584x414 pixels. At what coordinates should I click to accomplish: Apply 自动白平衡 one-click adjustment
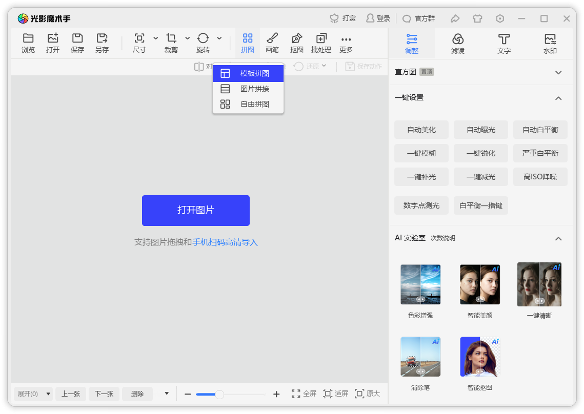point(540,130)
